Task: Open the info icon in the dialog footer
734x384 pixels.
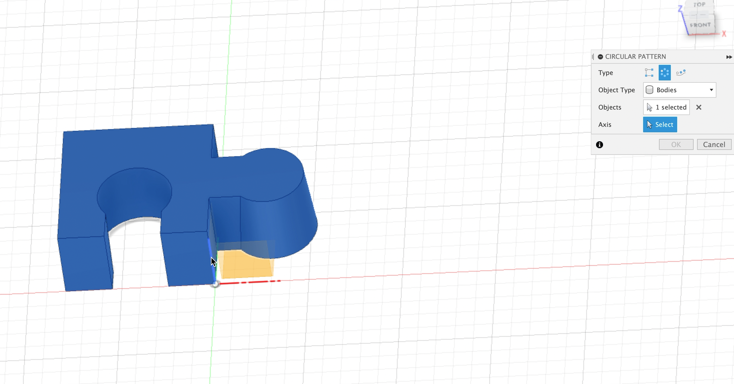Action: click(x=600, y=145)
